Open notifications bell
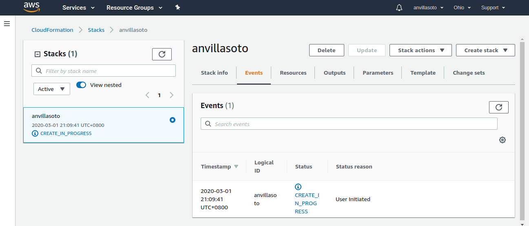The width and height of the screenshot is (529, 226). [x=399, y=8]
